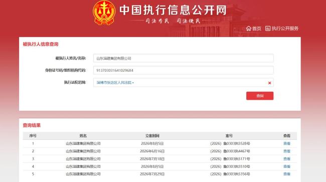326x182 pixels.
Task: View details for case 鲁0303执5510号
Action: point(287,166)
